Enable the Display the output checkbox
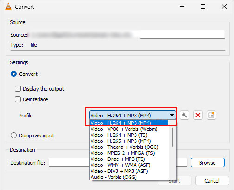 pos(18,89)
